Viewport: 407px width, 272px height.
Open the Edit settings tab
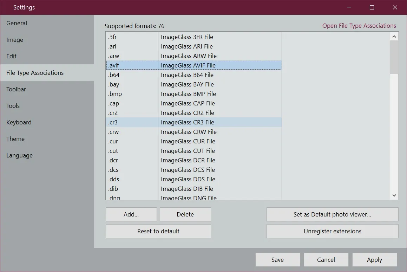47,56
